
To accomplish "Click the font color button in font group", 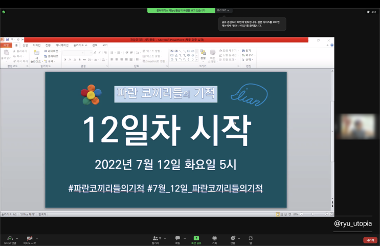I will click(103, 59).
